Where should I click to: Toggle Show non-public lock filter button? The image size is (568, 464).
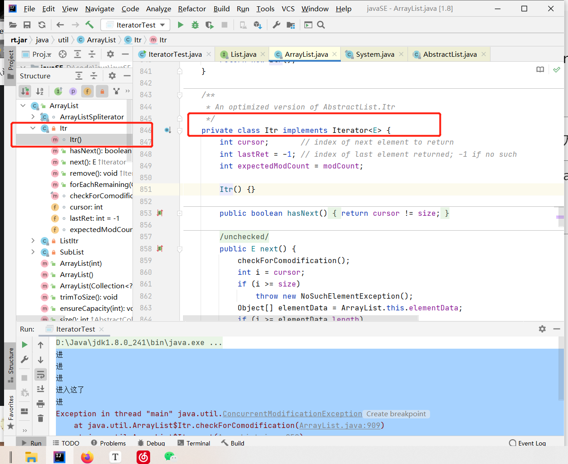click(x=102, y=91)
